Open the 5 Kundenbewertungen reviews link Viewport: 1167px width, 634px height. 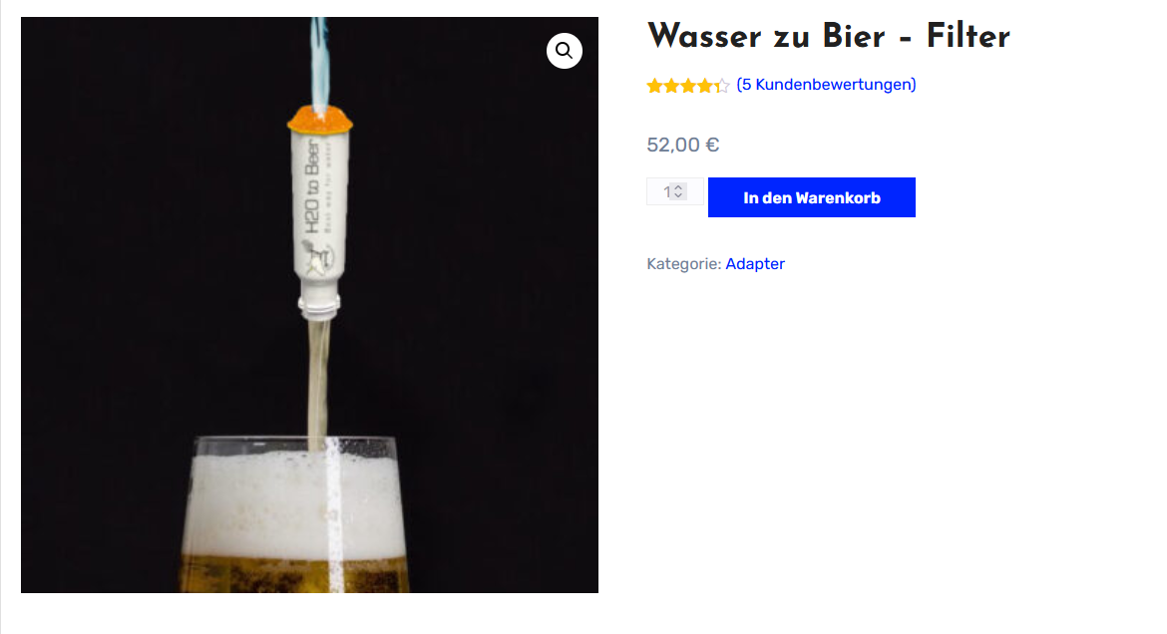826,85
